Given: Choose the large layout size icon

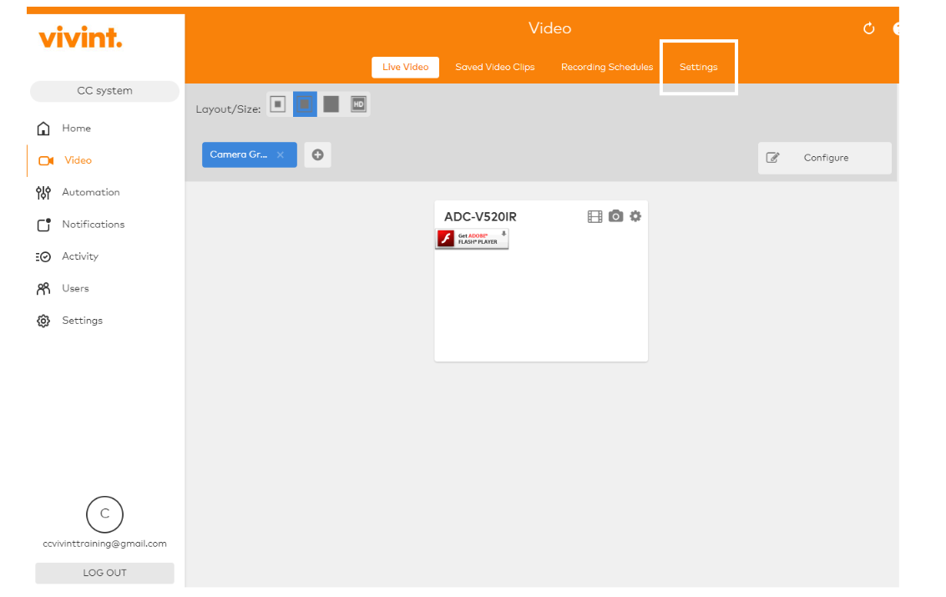Looking at the screenshot, I should (x=331, y=104).
